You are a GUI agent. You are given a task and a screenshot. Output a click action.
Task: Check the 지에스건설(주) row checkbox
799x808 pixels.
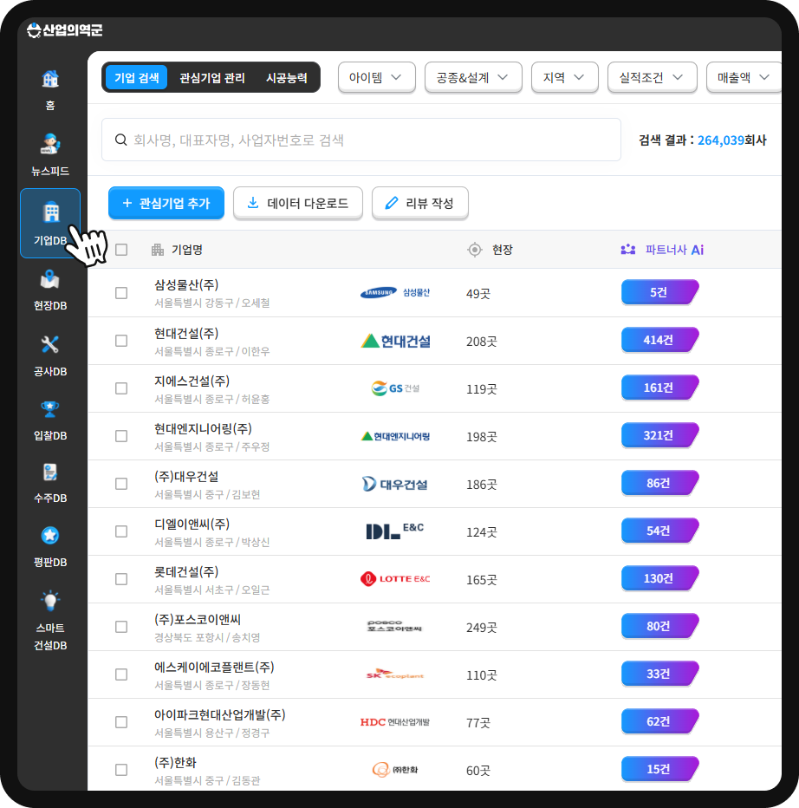coord(121,388)
